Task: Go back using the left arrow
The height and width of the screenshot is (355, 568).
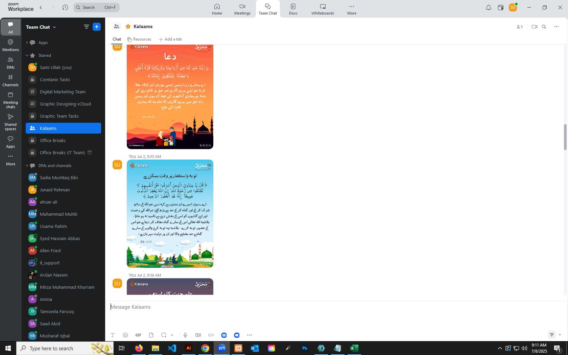Action: coord(41,7)
